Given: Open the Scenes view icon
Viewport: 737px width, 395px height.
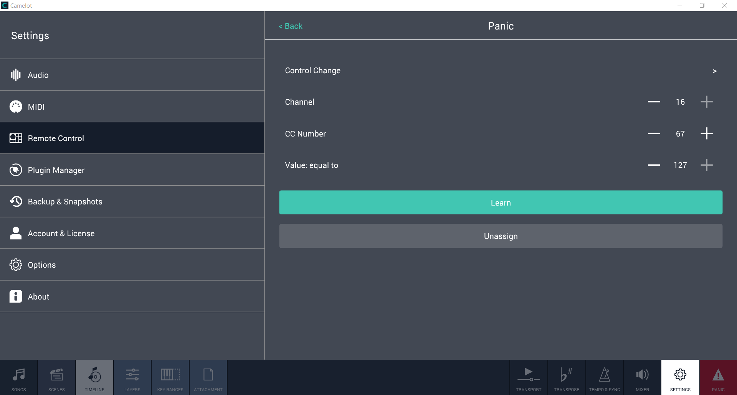Looking at the screenshot, I should pos(56,375).
